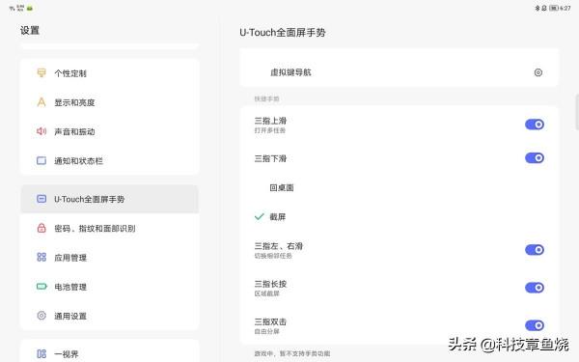Click the U-Touch全面屏手势 sidebar icon
Viewport: 579px width, 362px height.
[x=41, y=199]
